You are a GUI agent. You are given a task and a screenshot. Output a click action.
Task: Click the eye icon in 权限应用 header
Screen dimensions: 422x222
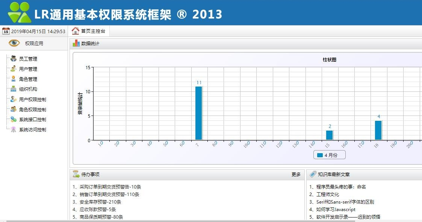pos(14,43)
